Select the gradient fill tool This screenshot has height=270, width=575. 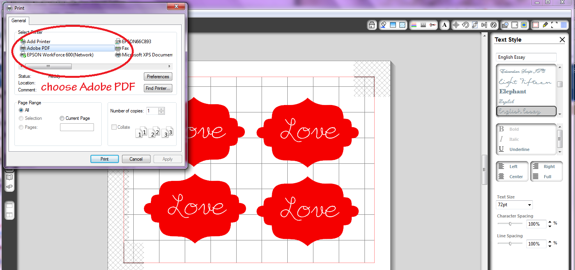(393, 25)
